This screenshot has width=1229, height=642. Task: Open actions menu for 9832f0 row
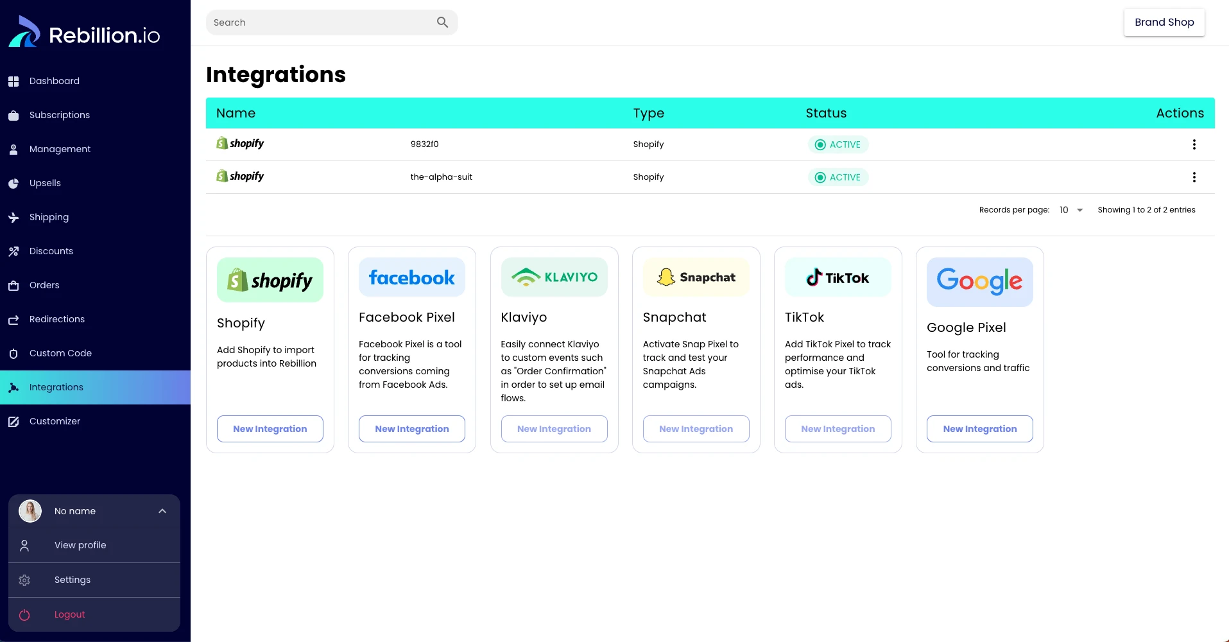pyautogui.click(x=1194, y=144)
